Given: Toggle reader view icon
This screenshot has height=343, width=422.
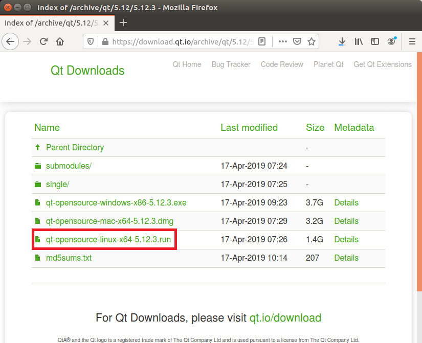Looking at the screenshot, I should [261, 41].
